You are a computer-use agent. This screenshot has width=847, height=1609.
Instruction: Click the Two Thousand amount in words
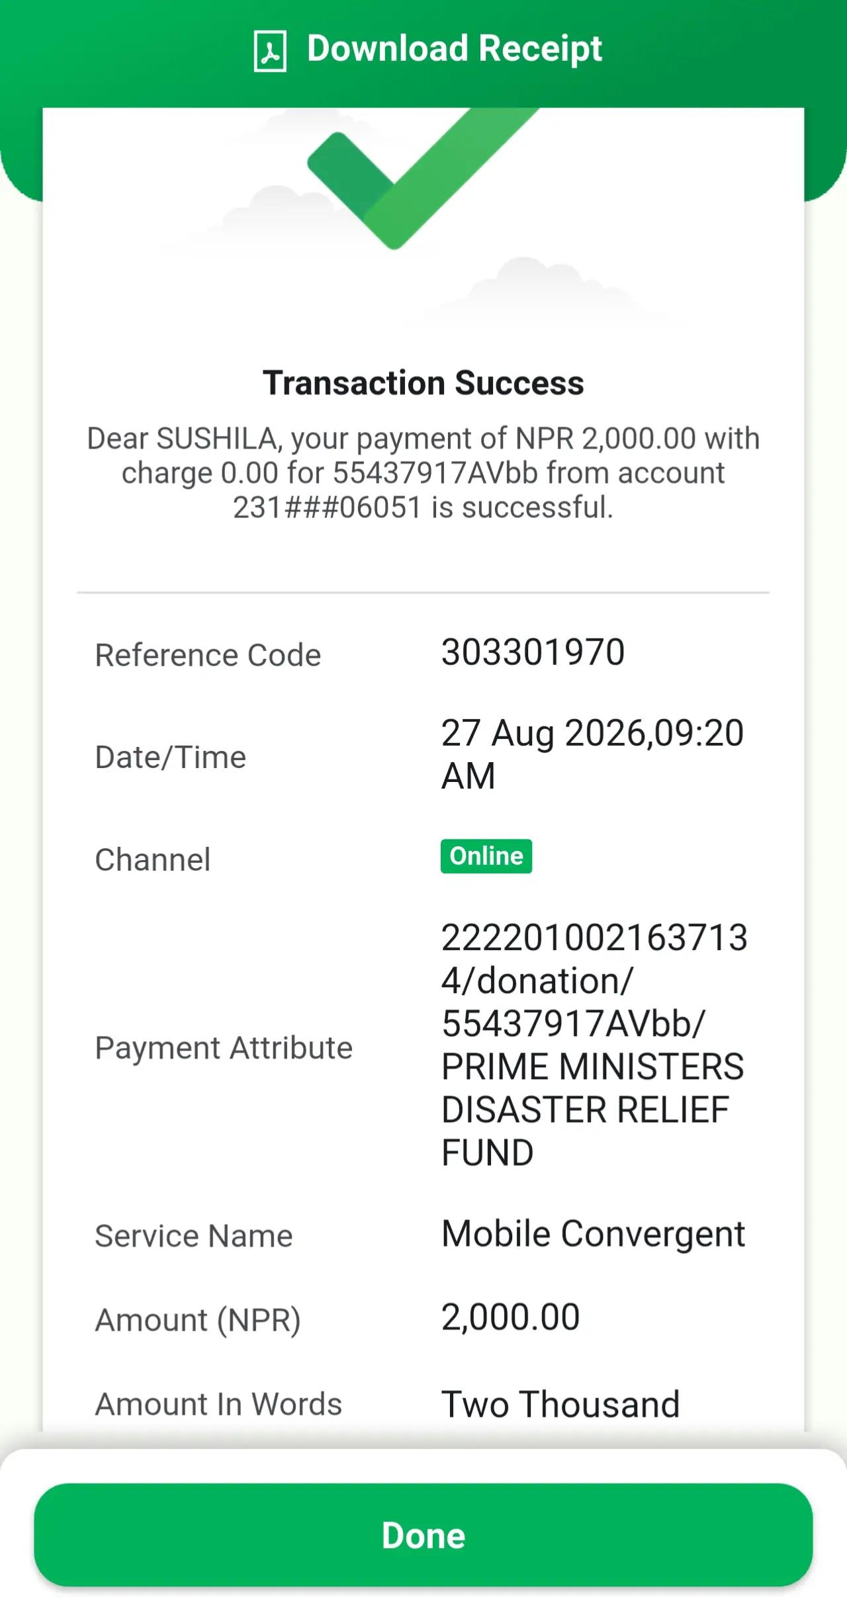click(x=561, y=1404)
